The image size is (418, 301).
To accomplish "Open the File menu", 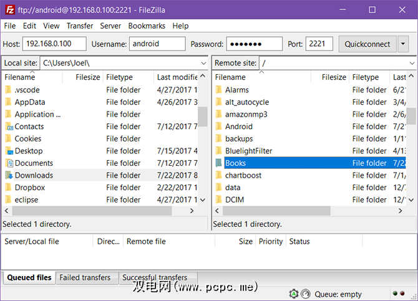I will coord(10,26).
